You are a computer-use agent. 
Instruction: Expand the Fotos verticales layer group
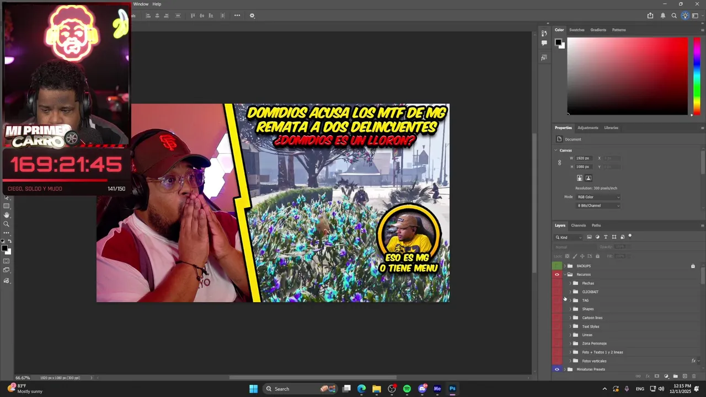(570, 361)
